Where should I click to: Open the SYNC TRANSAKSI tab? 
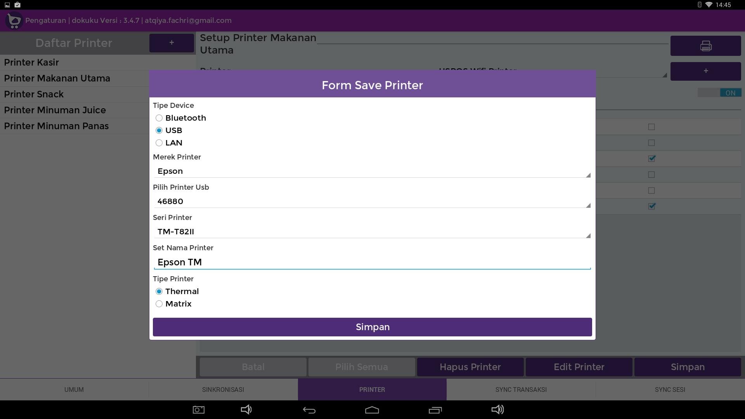pyautogui.click(x=521, y=390)
